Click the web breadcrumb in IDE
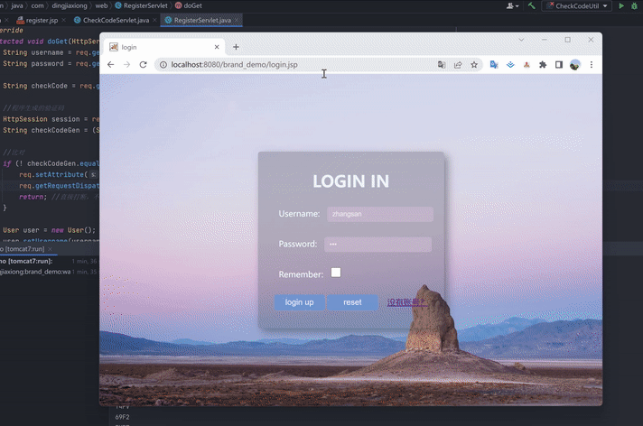643x426 pixels. coord(101,5)
